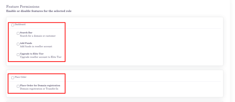Screen dimensions: 235x102
Task: Click Place Order for Domain registration label
Action: [x=40, y=86]
